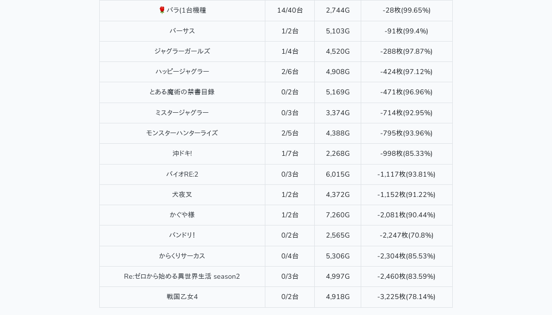Click the 7,260G games cell
Viewport: 552px width, 315px height.
337,215
